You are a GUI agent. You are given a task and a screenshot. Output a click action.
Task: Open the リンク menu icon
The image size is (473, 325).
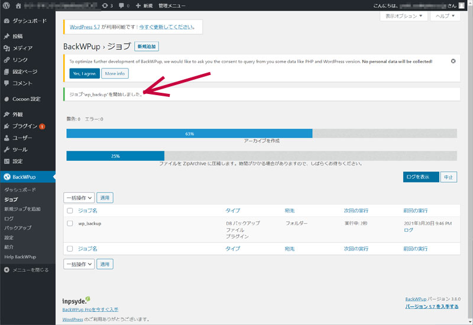click(x=7, y=60)
